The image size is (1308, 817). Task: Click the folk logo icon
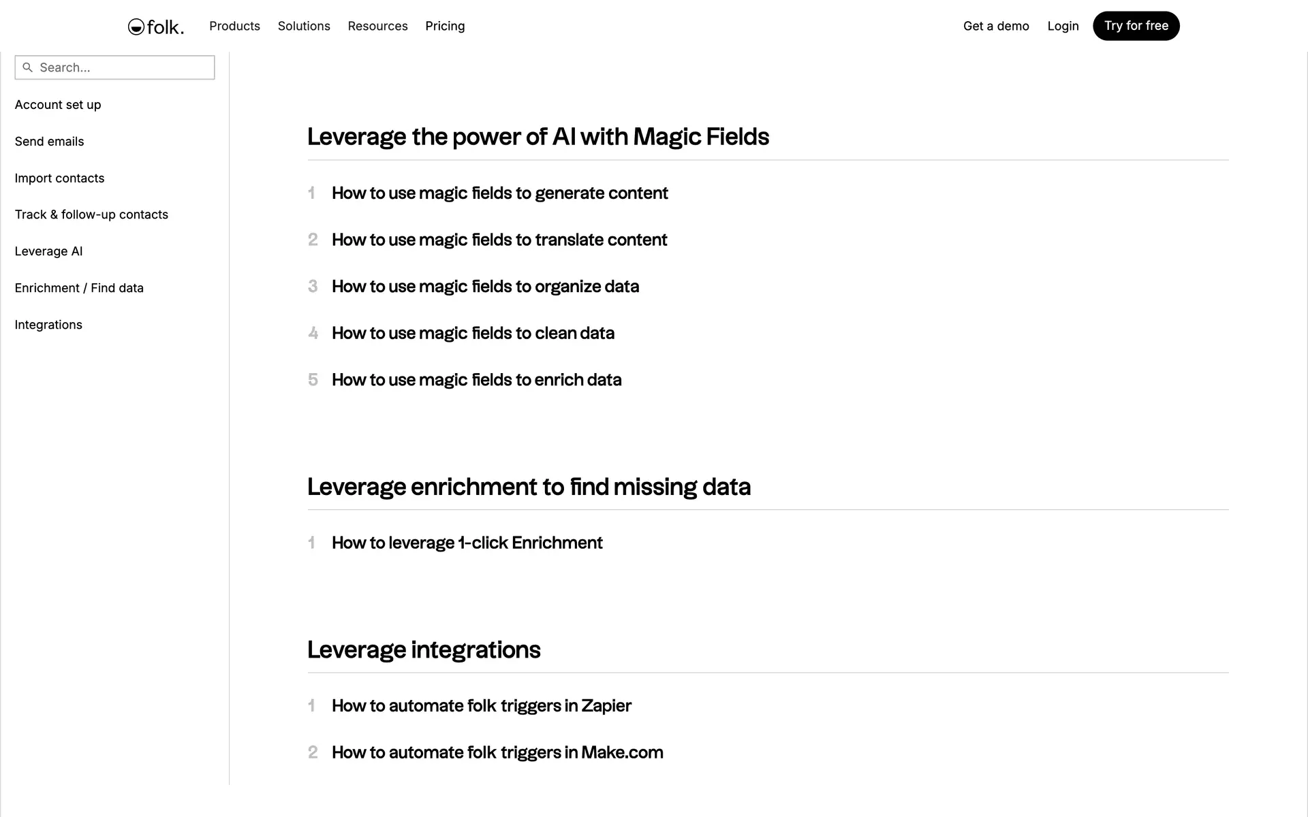point(136,27)
